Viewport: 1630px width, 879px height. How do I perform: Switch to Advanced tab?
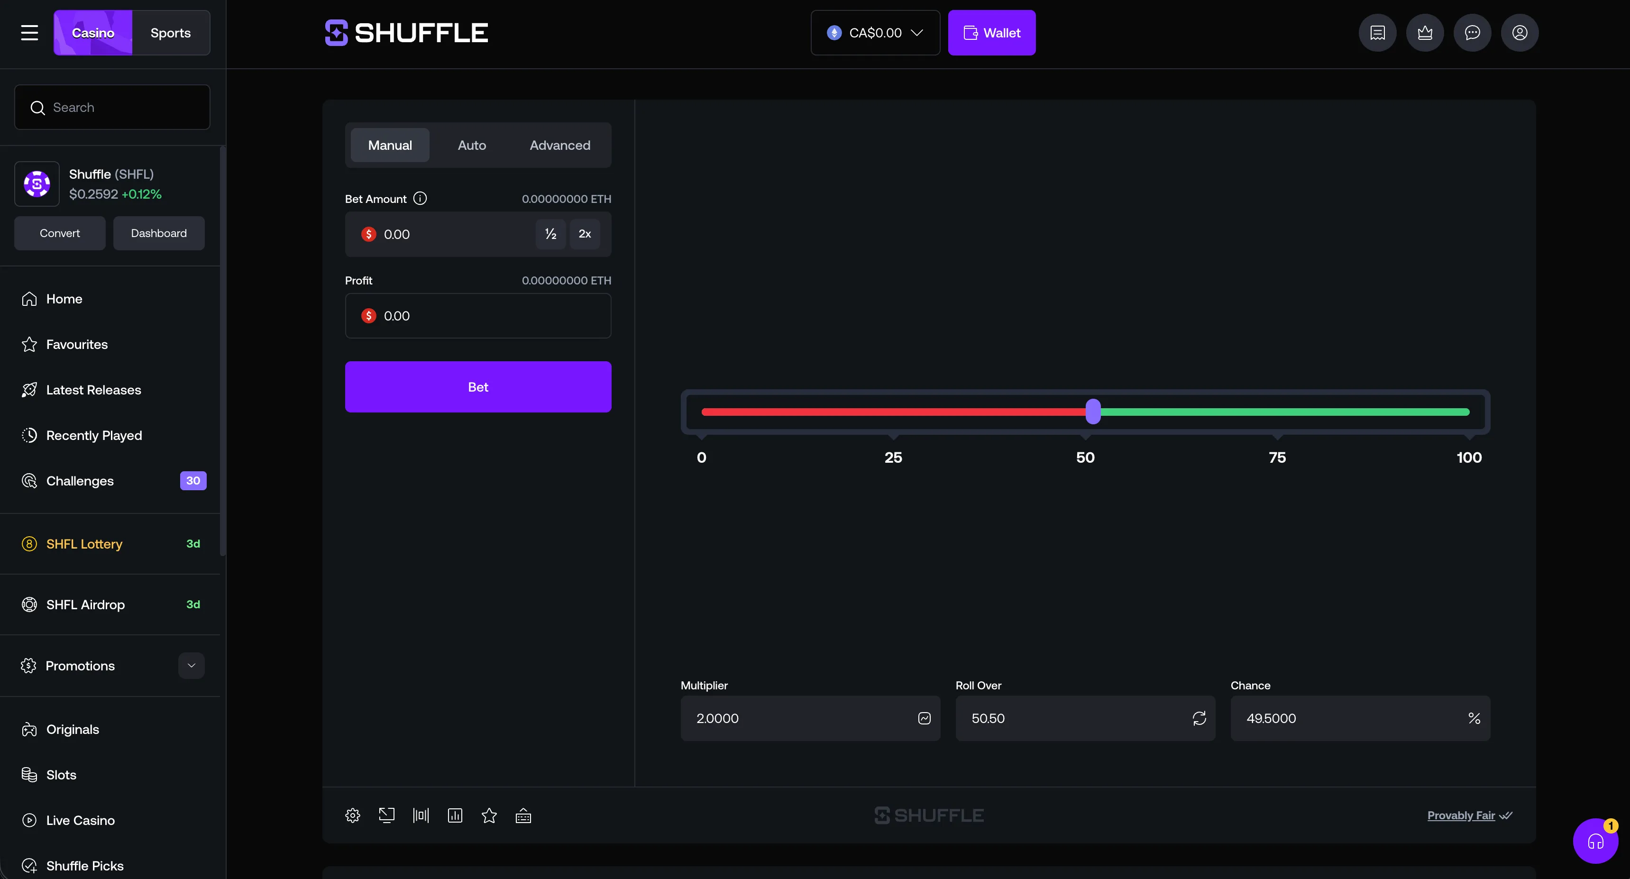click(x=560, y=146)
